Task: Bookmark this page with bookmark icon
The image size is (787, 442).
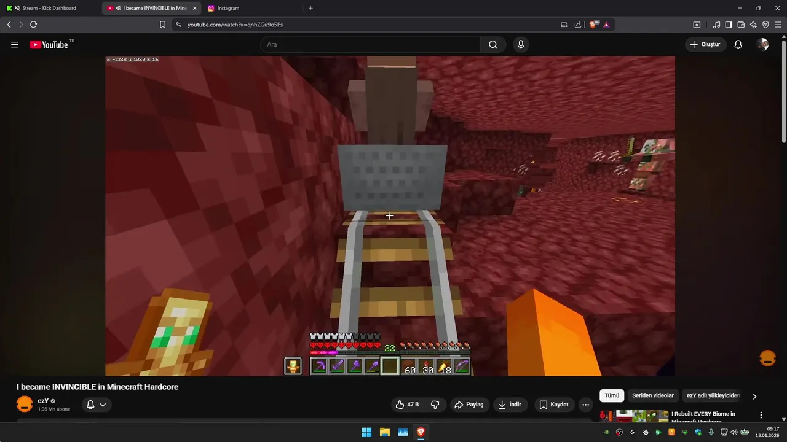Action: [x=162, y=25]
